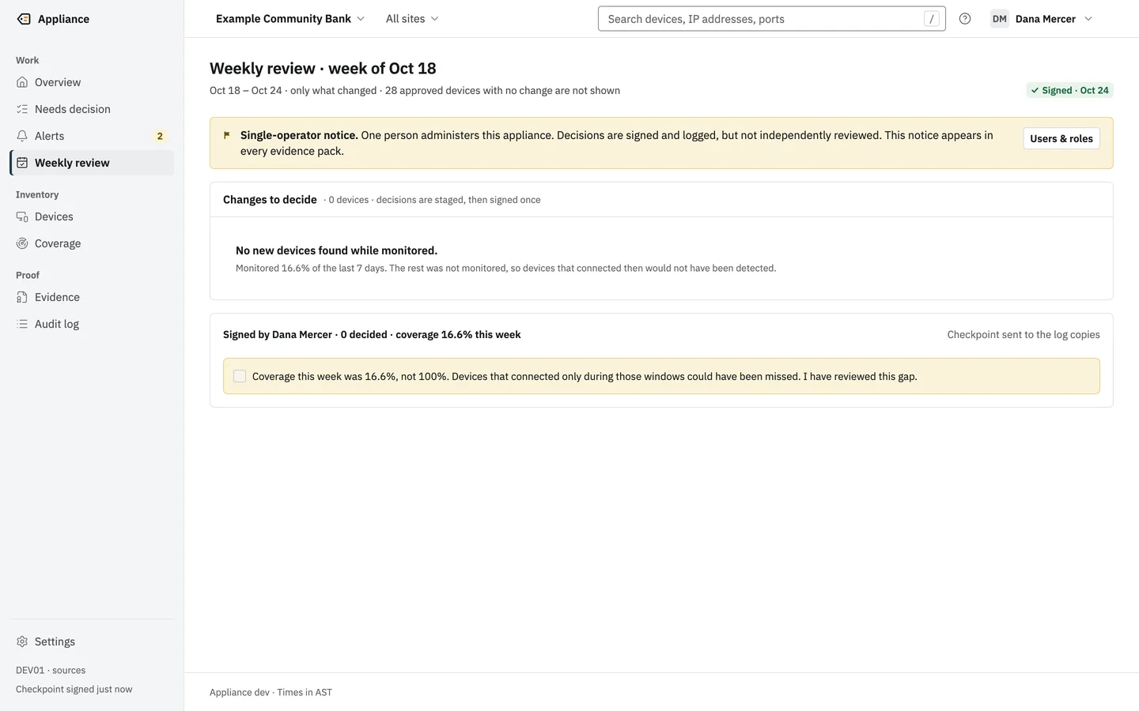Screen dimensions: 1139x711
Task: Click the 'Changes to decide' heading
Action: pyautogui.click(x=270, y=200)
